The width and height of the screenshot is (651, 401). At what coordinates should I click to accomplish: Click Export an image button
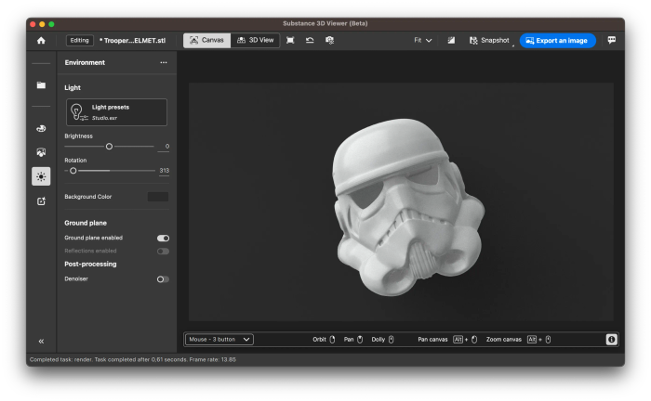[x=557, y=41]
